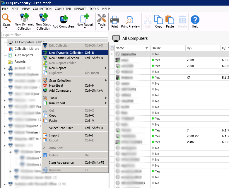Select Collection Library in the tree
The height and width of the screenshot is (188, 229).
pyautogui.click(x=27, y=49)
